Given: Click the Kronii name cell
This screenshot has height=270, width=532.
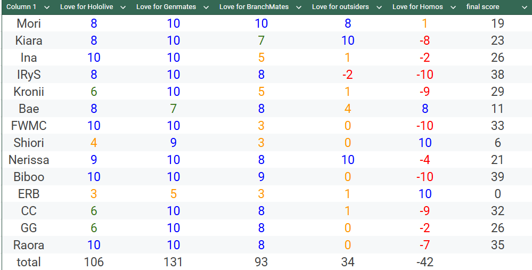Looking at the screenshot, I should click(29, 92).
